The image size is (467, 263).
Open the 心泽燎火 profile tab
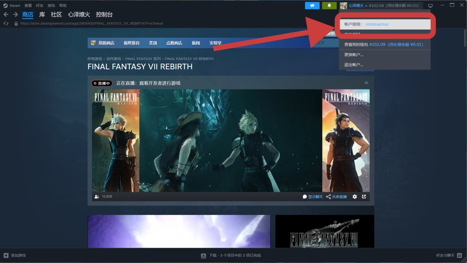pos(79,15)
